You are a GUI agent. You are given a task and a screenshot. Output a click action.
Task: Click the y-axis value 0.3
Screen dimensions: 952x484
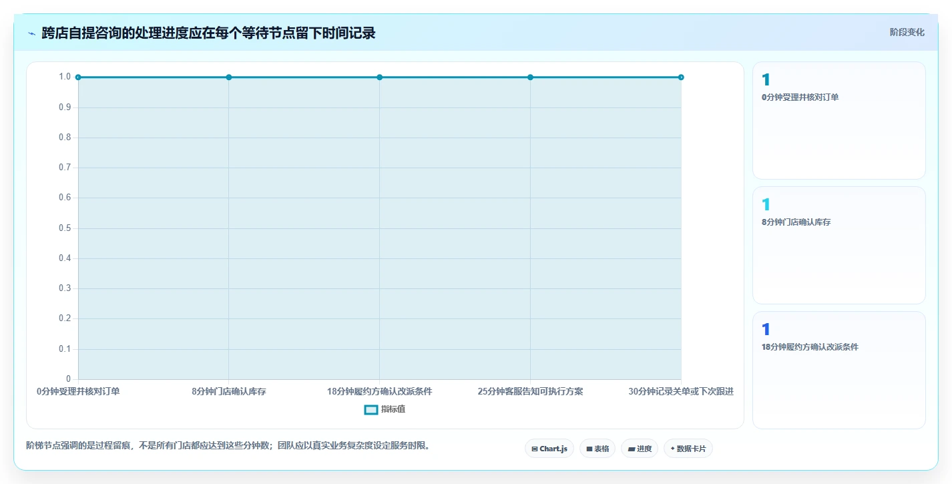coord(65,288)
